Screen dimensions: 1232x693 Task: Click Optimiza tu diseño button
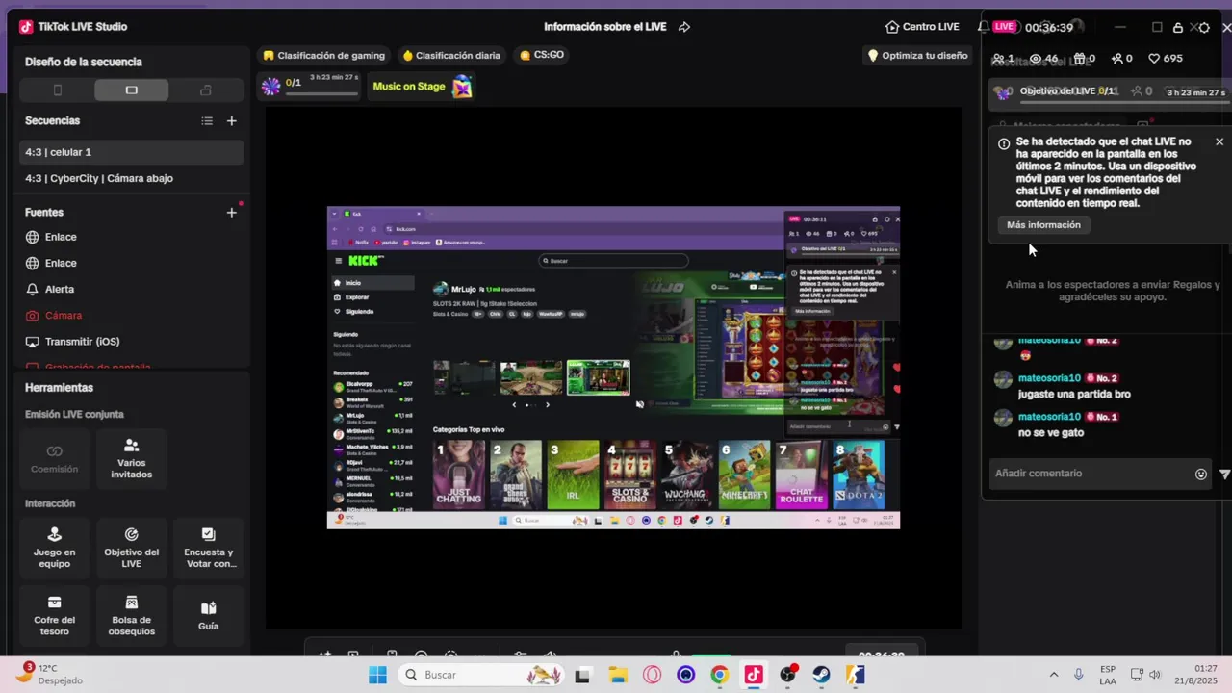click(x=917, y=56)
